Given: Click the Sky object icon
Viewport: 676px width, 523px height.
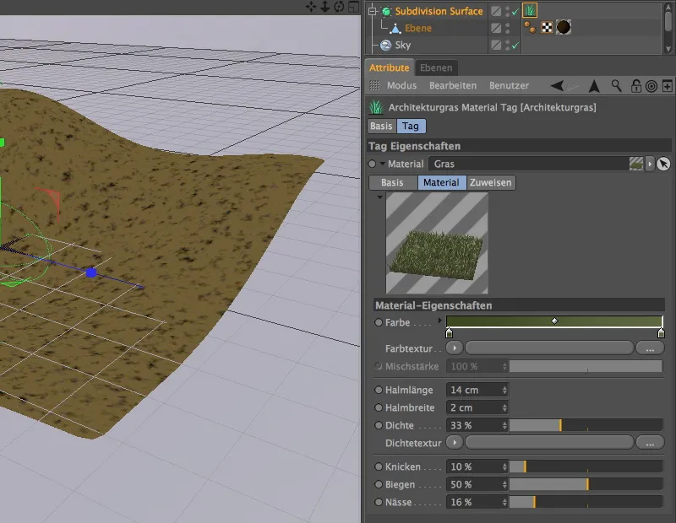Looking at the screenshot, I should click(x=384, y=44).
